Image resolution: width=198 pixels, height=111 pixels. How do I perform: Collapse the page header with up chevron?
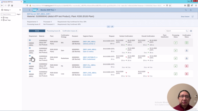(108, 27)
